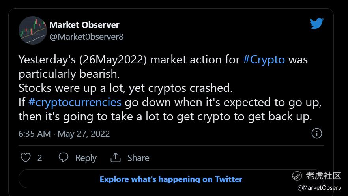Click Explore what's happening on Twitter

tap(171, 179)
